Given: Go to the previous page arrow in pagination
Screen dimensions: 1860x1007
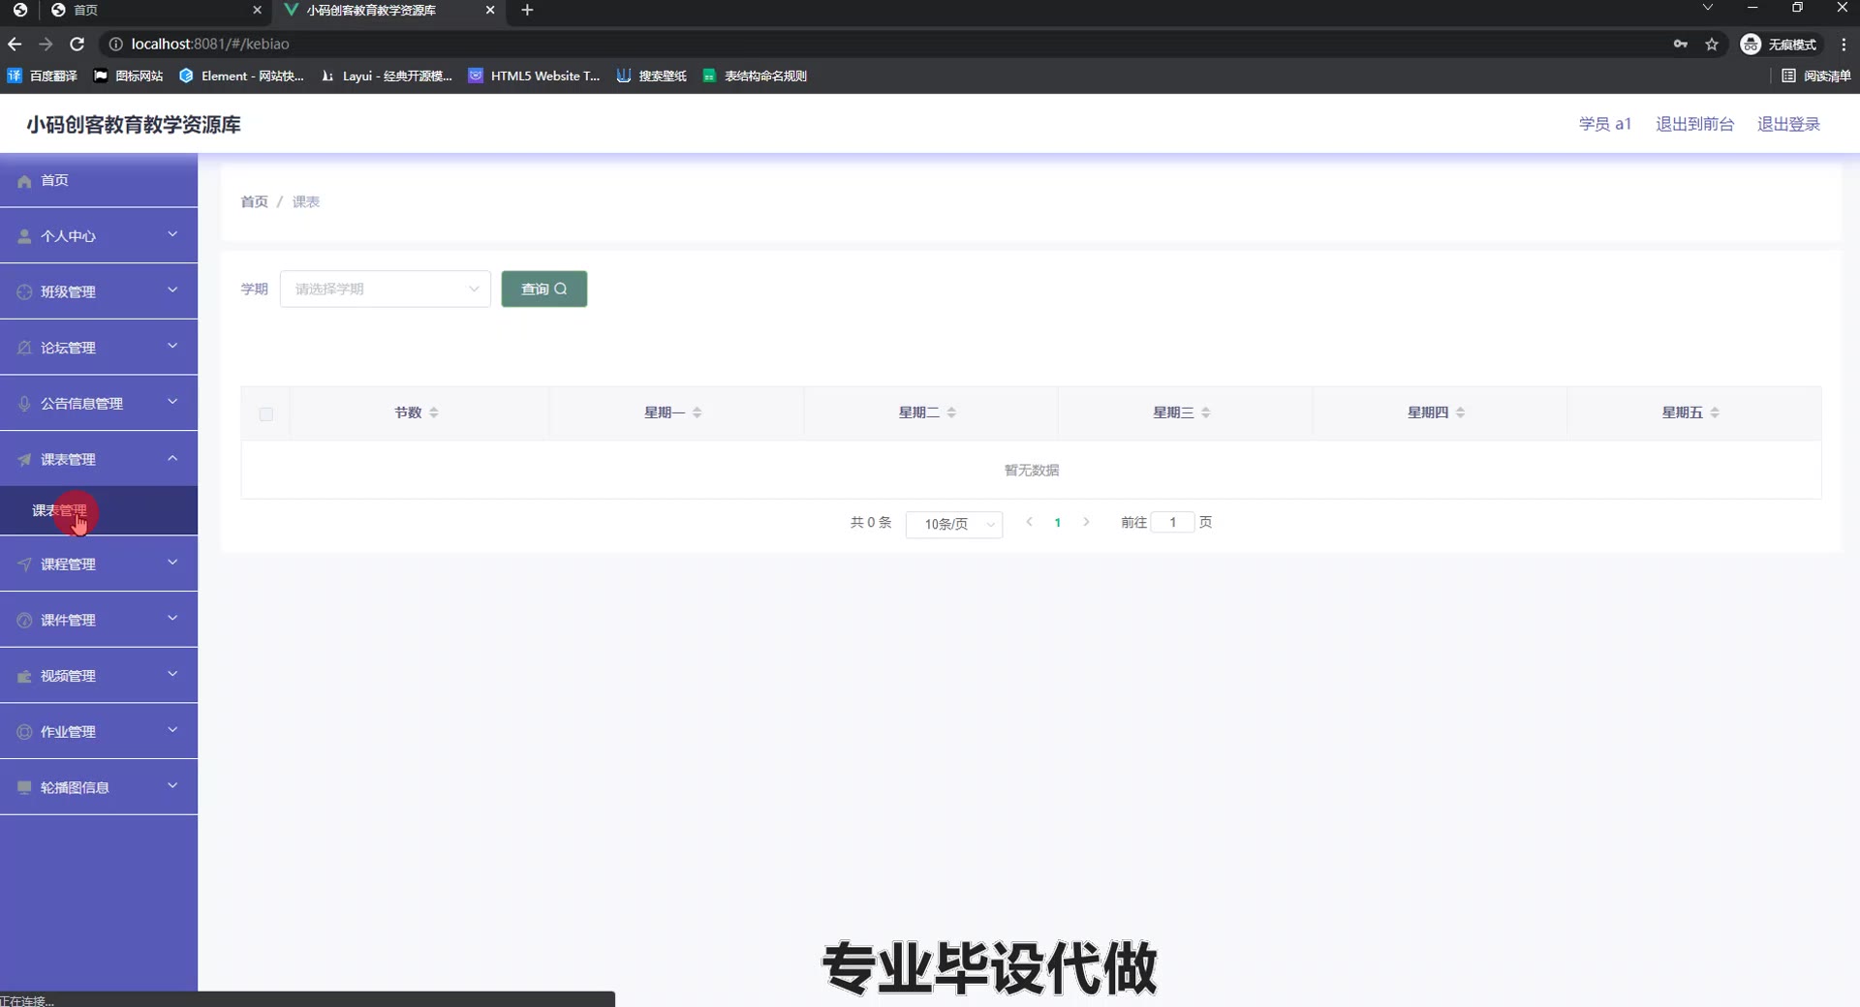Looking at the screenshot, I should [x=1029, y=522].
